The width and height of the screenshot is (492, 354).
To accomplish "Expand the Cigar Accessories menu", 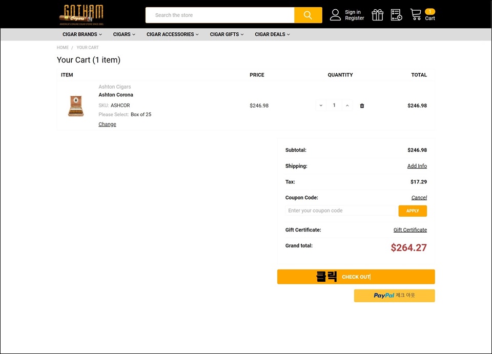I will tap(172, 34).
